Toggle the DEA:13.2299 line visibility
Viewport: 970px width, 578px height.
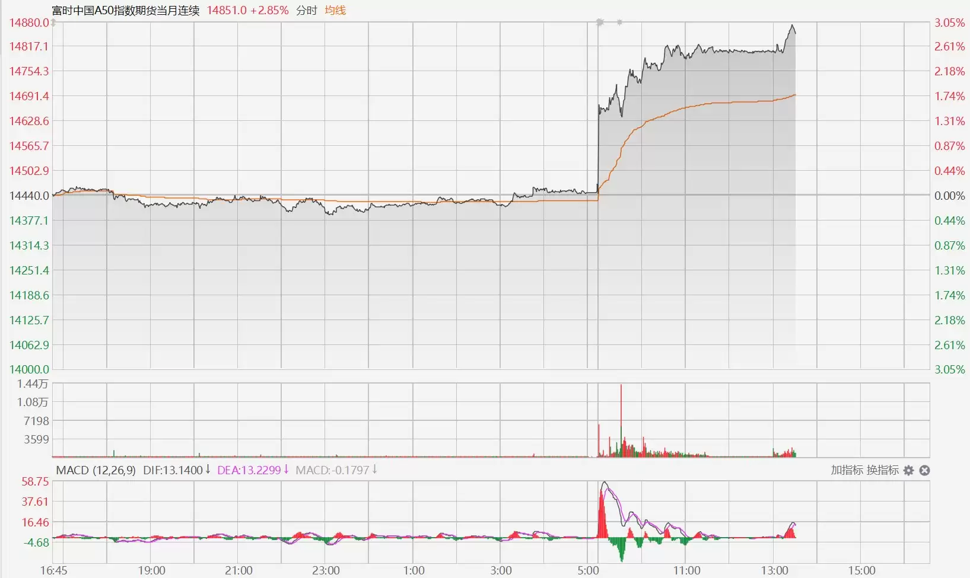(249, 471)
